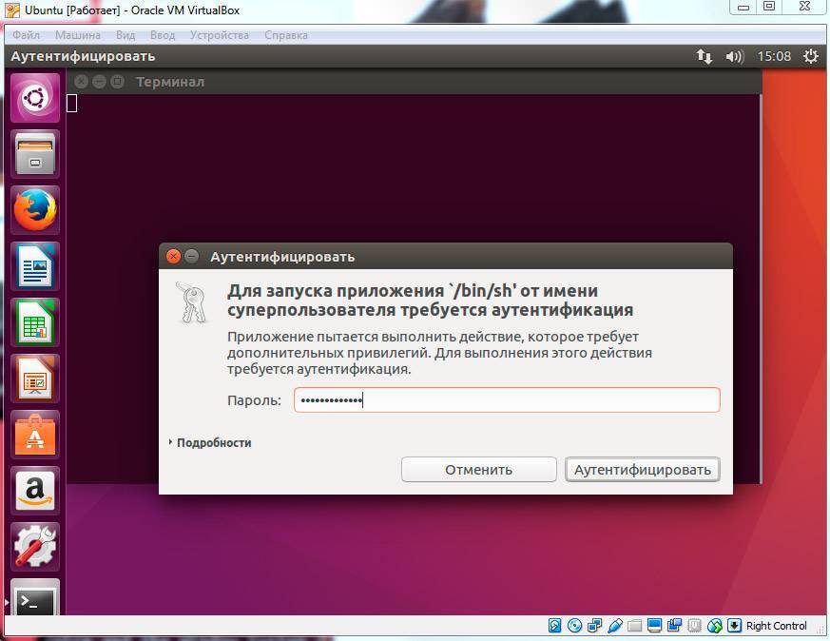Image resolution: width=830 pixels, height=641 pixels.
Task: Click the Аутентифицировать button
Action: tap(642, 470)
